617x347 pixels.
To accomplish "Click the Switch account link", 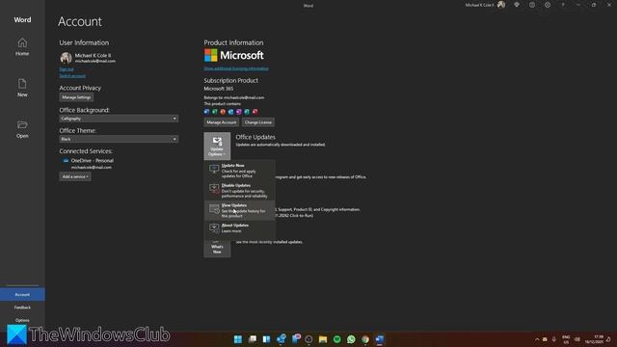I will tap(72, 75).
